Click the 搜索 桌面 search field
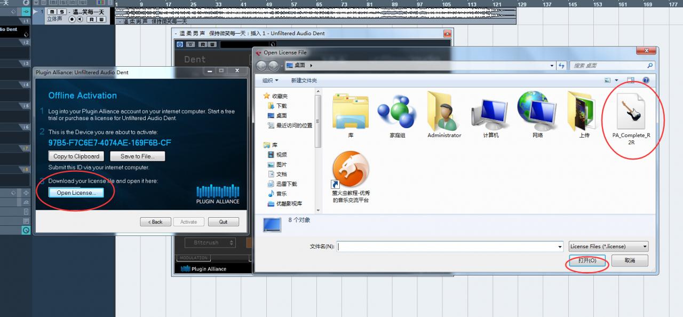 click(613, 66)
